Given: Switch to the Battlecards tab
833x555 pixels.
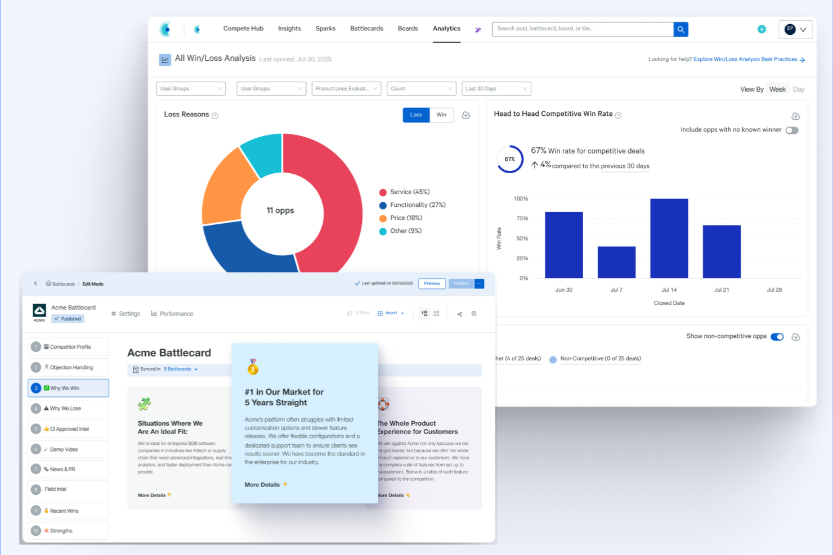Looking at the screenshot, I should tap(366, 28).
